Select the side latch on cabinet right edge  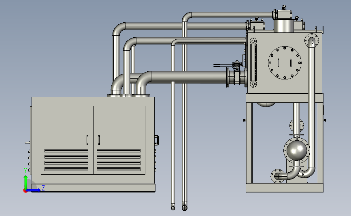157,140
